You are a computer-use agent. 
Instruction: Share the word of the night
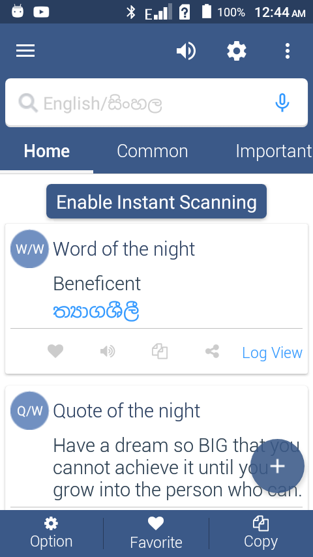point(212,352)
